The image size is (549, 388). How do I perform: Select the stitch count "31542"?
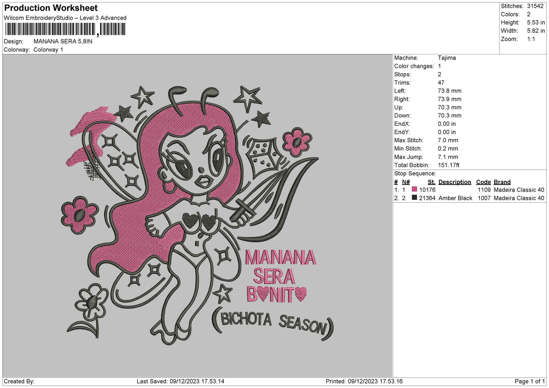click(x=536, y=6)
